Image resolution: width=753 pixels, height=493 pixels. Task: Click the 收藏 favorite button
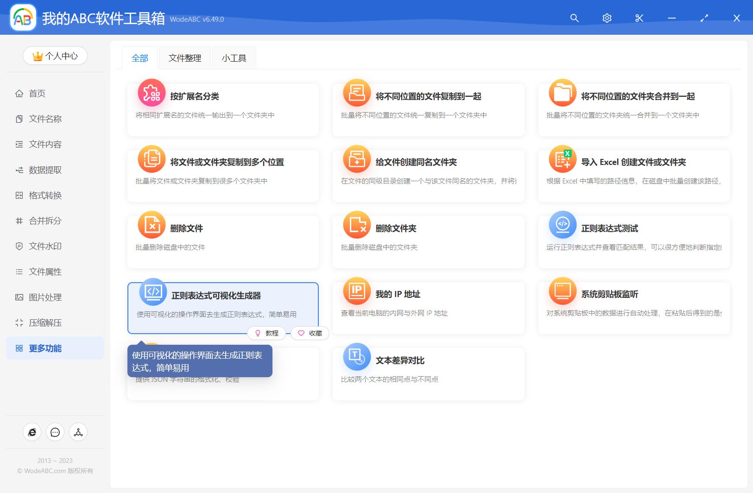(310, 333)
